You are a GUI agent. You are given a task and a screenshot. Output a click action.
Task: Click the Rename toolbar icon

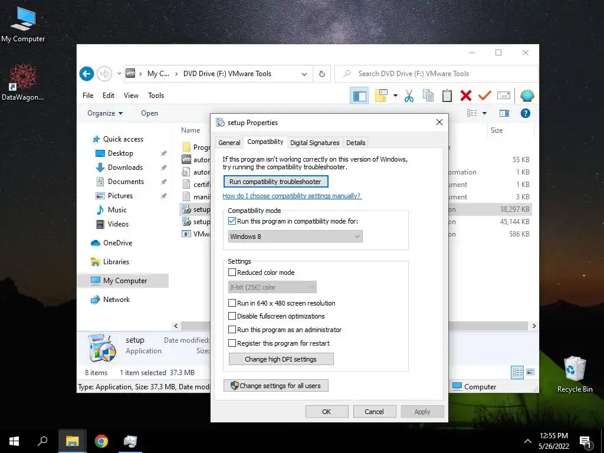(504, 96)
